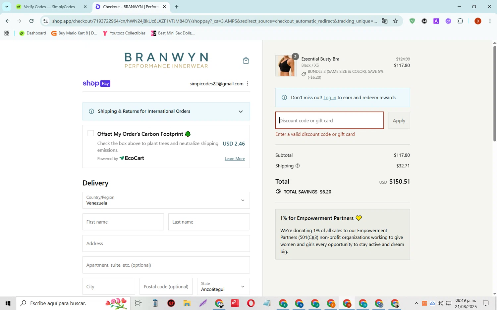497x310 pixels.
Task: Open the AdGuard green shield extension
Action: pos(412,21)
